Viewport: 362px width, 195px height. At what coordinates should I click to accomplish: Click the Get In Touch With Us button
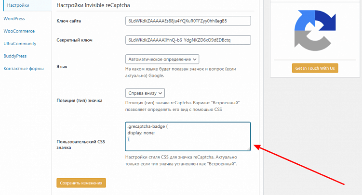coord(315,68)
